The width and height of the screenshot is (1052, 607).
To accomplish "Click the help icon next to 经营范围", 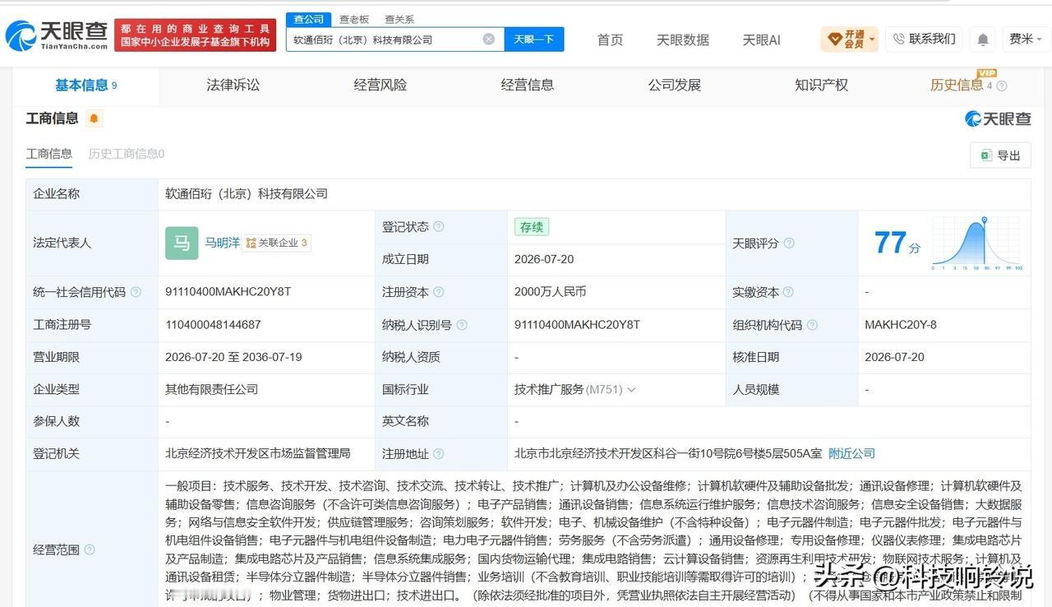I will pyautogui.click(x=90, y=549).
